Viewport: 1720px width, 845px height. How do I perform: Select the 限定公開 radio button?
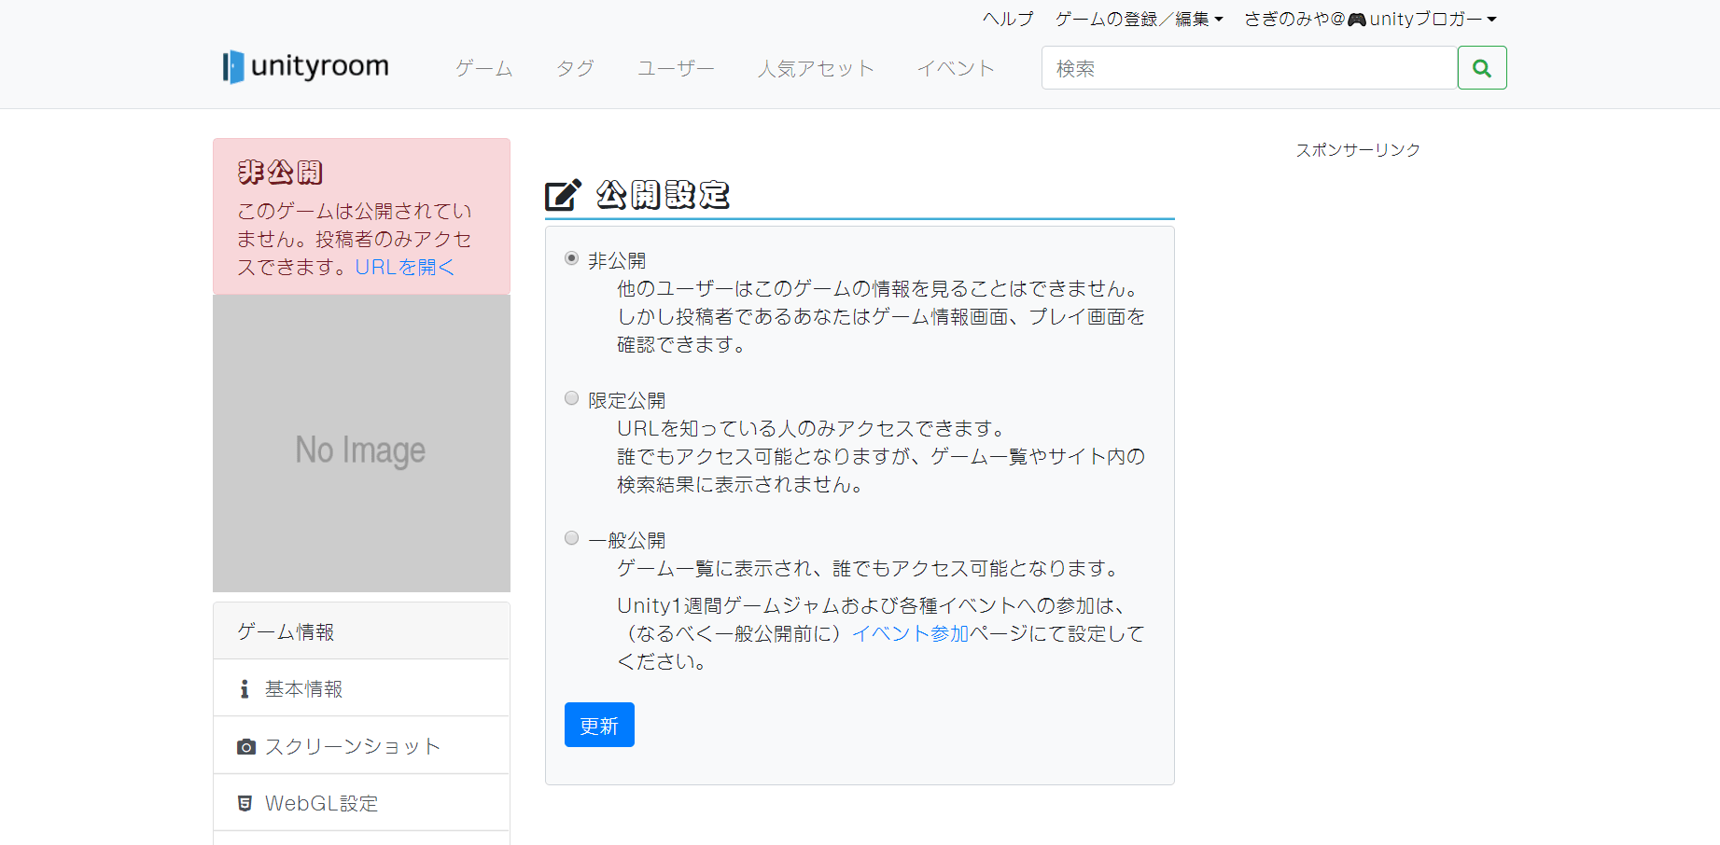coord(570,397)
